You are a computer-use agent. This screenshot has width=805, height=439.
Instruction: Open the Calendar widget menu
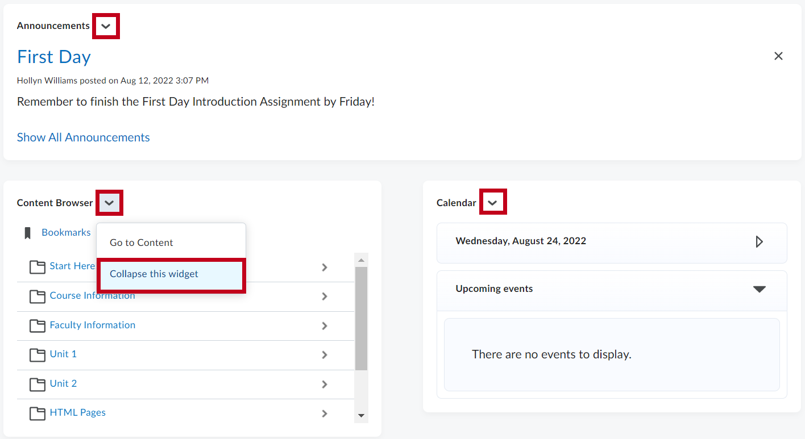point(492,202)
